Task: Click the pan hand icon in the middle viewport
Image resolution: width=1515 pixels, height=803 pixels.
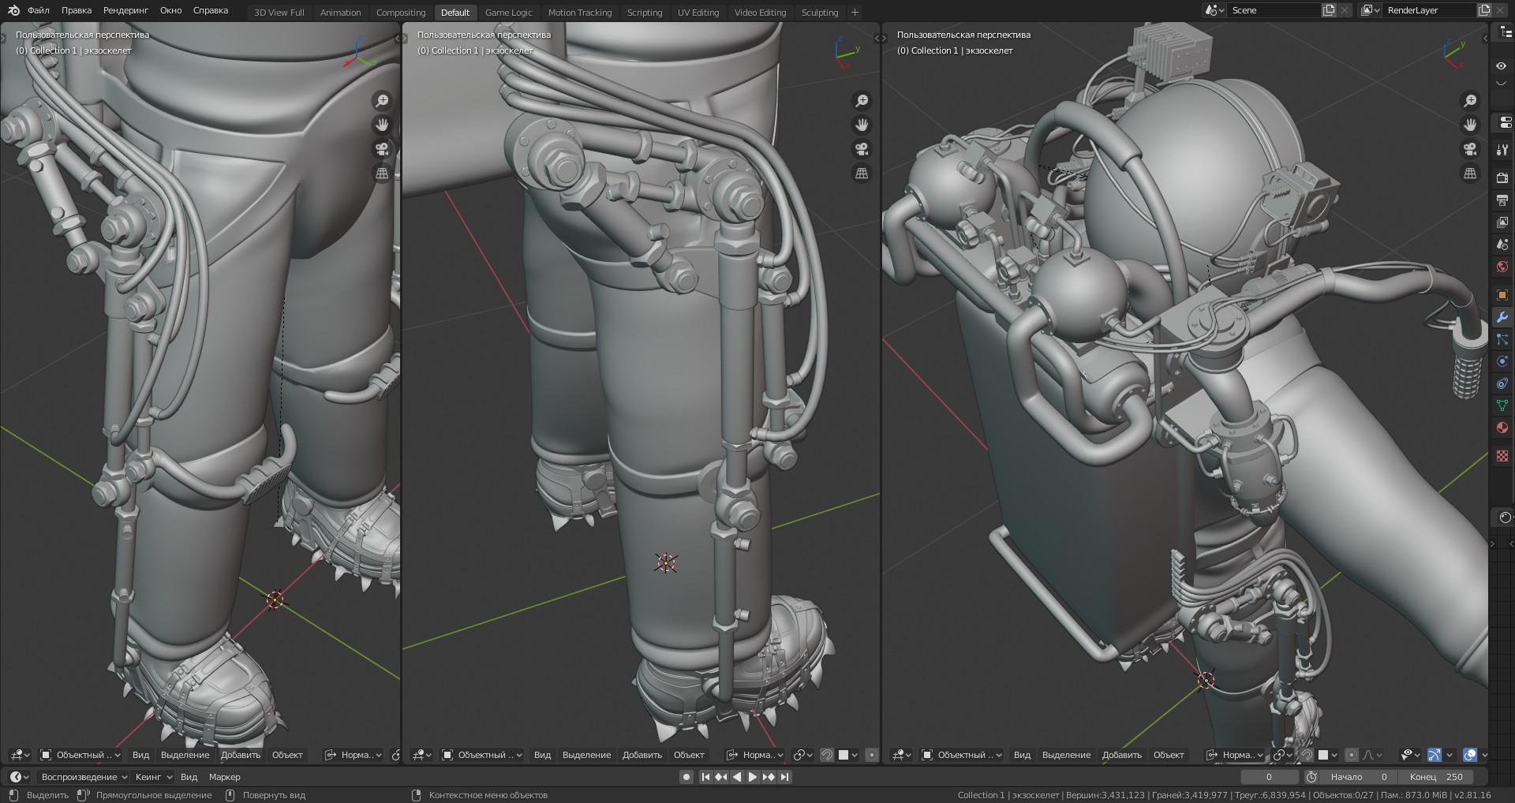Action: (862, 125)
